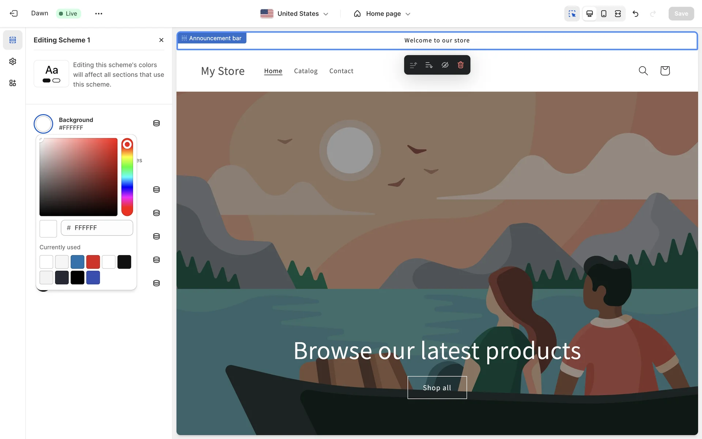Switch to fullscreen preview mode
Image resolution: width=702 pixels, height=439 pixels.
[618, 14]
